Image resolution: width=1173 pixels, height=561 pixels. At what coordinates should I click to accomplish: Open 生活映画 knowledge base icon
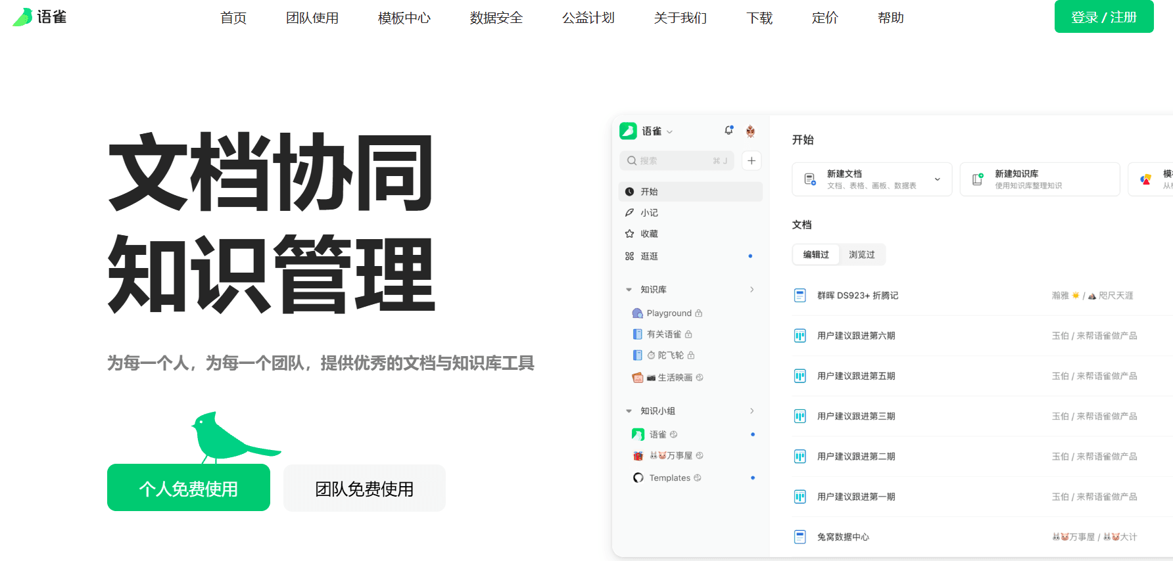tap(637, 378)
